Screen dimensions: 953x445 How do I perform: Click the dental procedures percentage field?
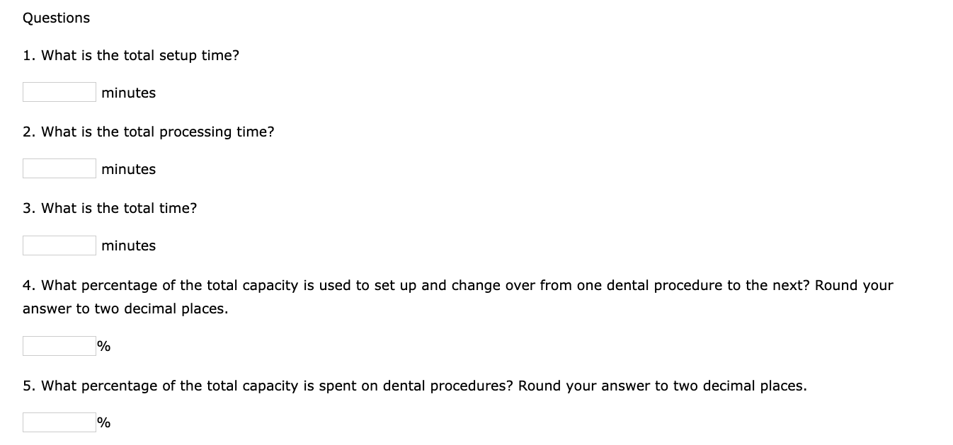click(x=59, y=422)
